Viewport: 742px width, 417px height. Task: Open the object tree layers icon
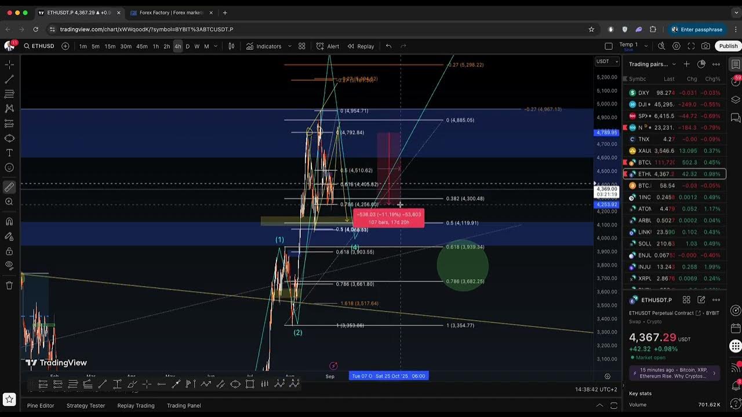[x=735, y=100]
